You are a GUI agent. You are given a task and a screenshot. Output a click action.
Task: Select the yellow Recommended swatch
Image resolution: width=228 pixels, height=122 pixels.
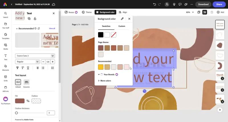click(x=101, y=67)
